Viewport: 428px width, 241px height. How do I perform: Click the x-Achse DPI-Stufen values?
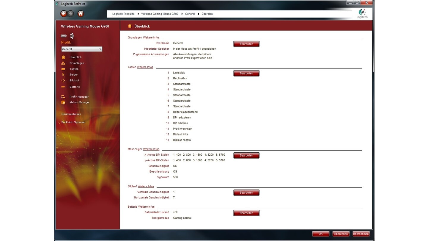pyautogui.click(x=199, y=155)
